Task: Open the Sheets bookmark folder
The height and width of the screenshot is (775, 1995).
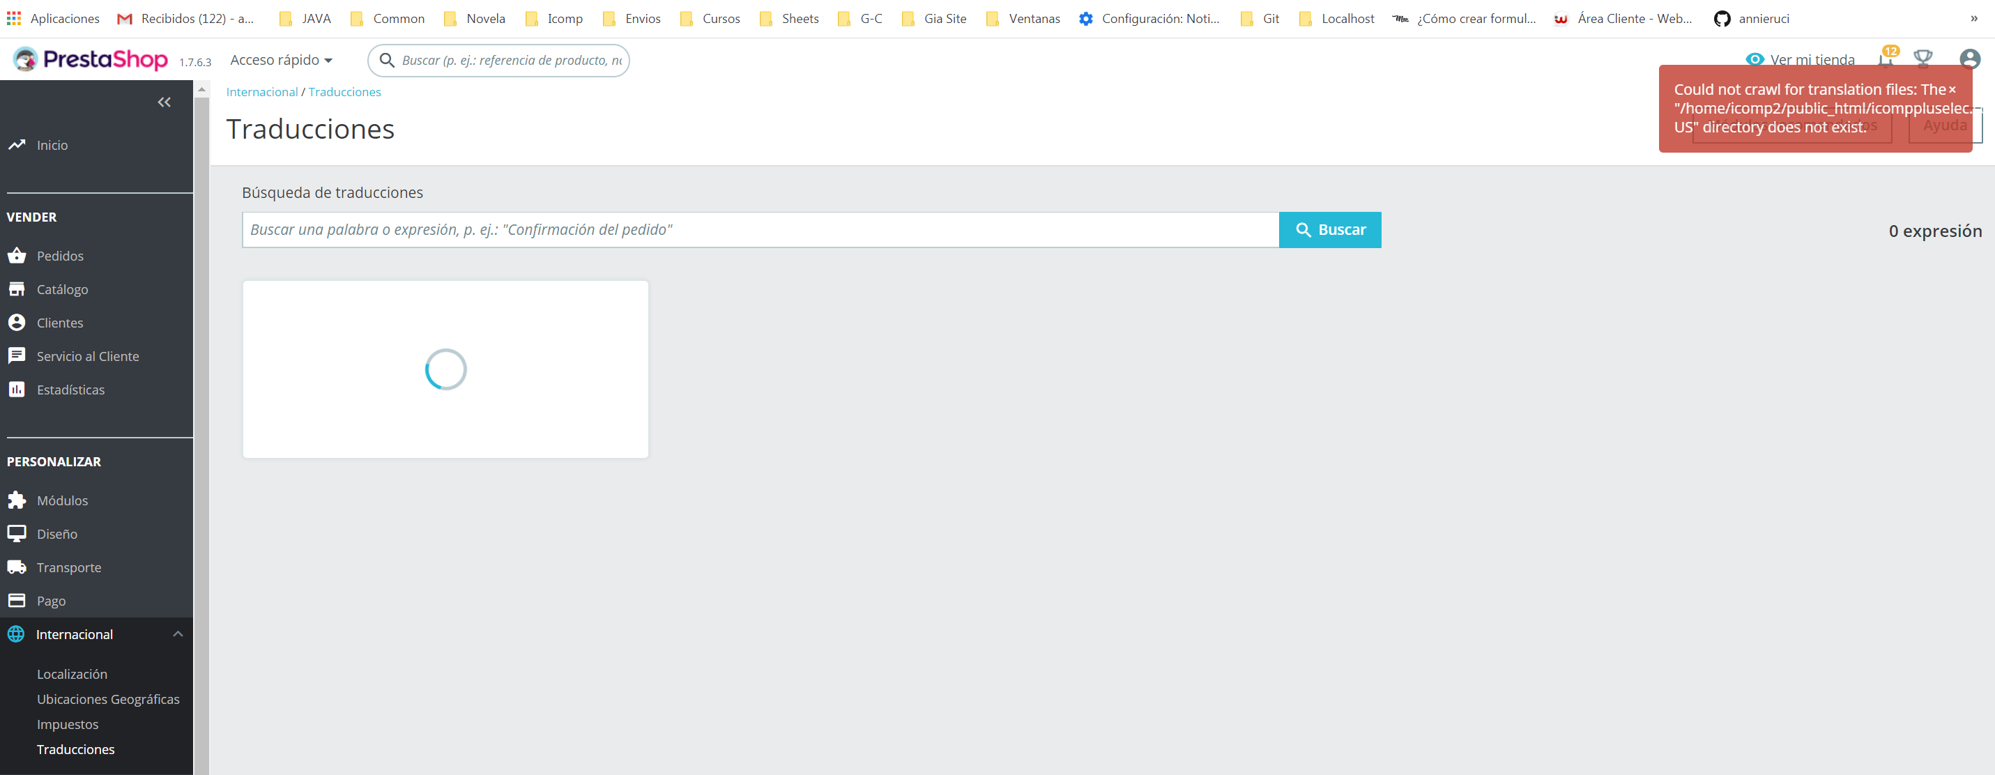Action: pos(788,18)
